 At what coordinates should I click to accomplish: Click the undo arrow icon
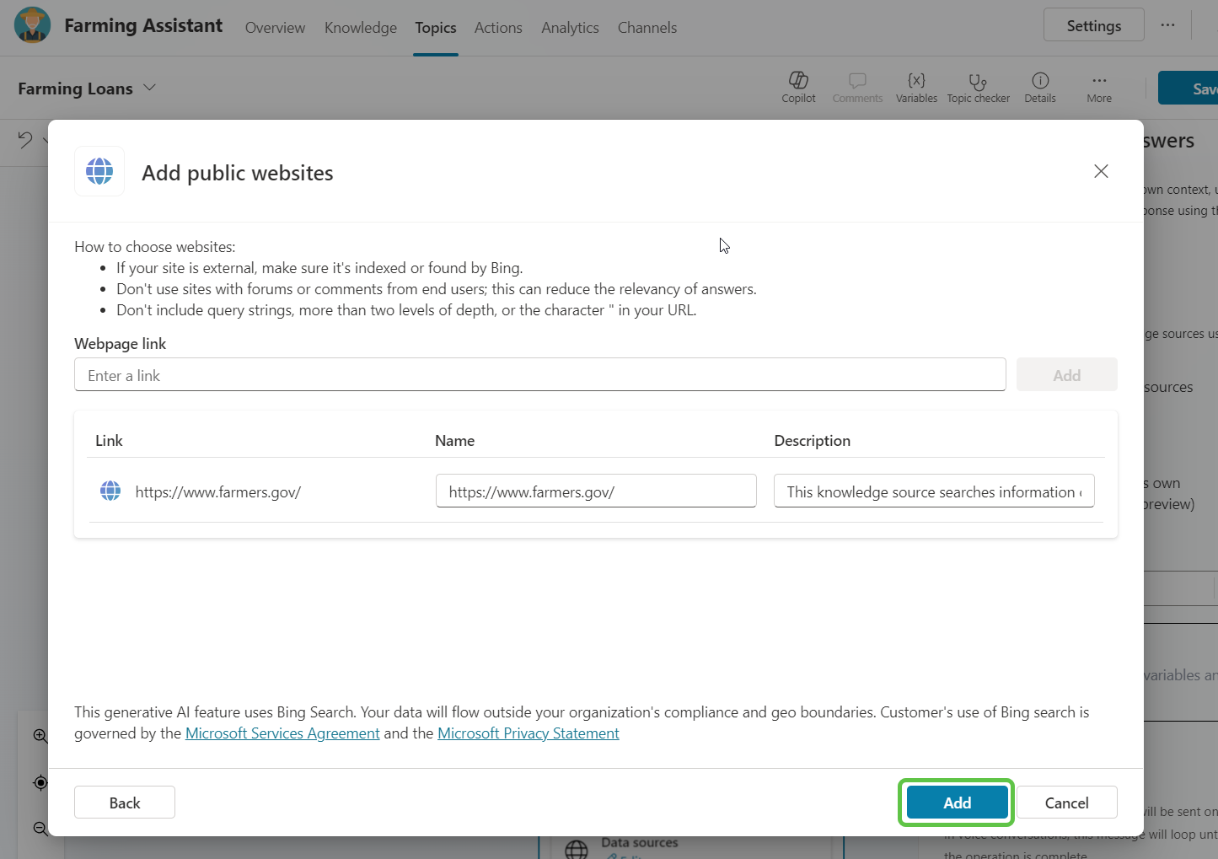[25, 140]
